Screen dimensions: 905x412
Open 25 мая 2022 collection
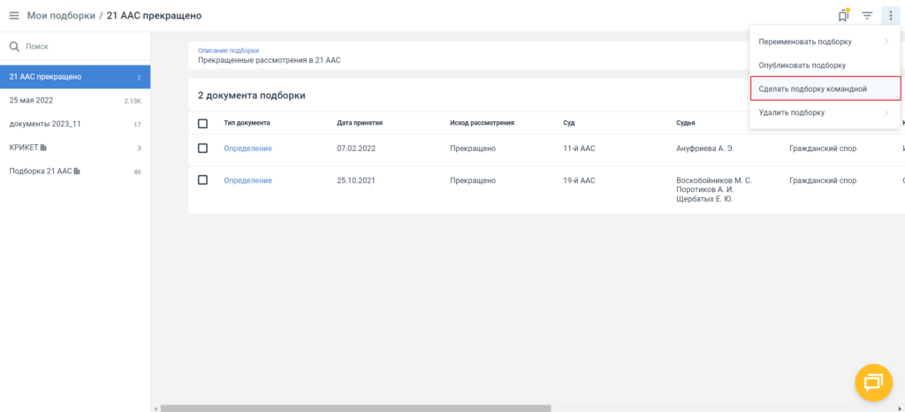[x=75, y=101]
